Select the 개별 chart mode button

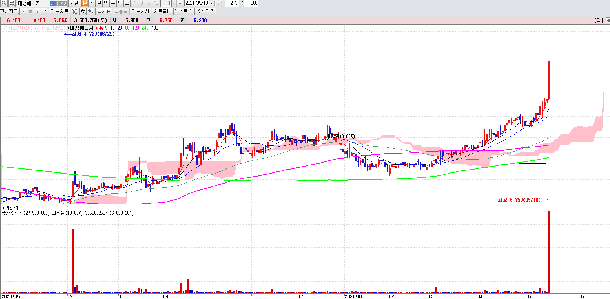pyautogui.click(x=74, y=3)
